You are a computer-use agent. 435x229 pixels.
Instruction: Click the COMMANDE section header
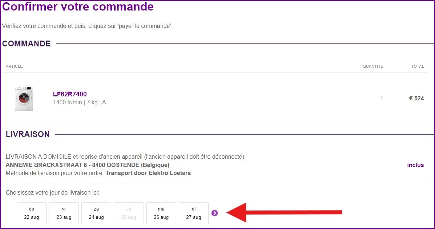[27, 44]
